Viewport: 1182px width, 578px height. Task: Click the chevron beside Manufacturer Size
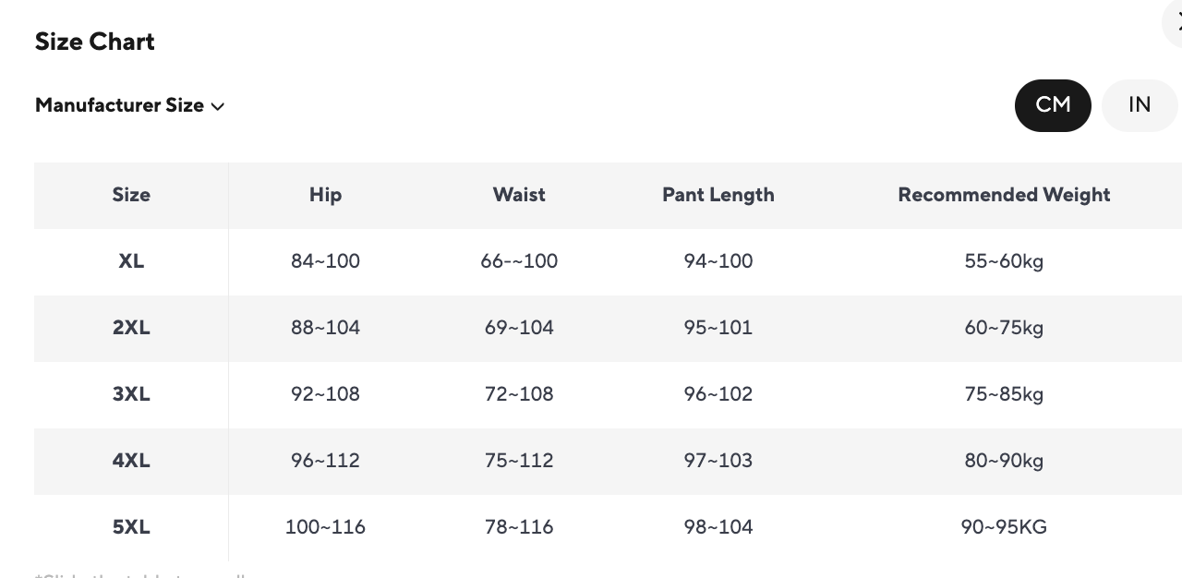[x=218, y=106]
